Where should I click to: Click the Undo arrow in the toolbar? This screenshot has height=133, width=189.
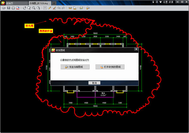59,8
